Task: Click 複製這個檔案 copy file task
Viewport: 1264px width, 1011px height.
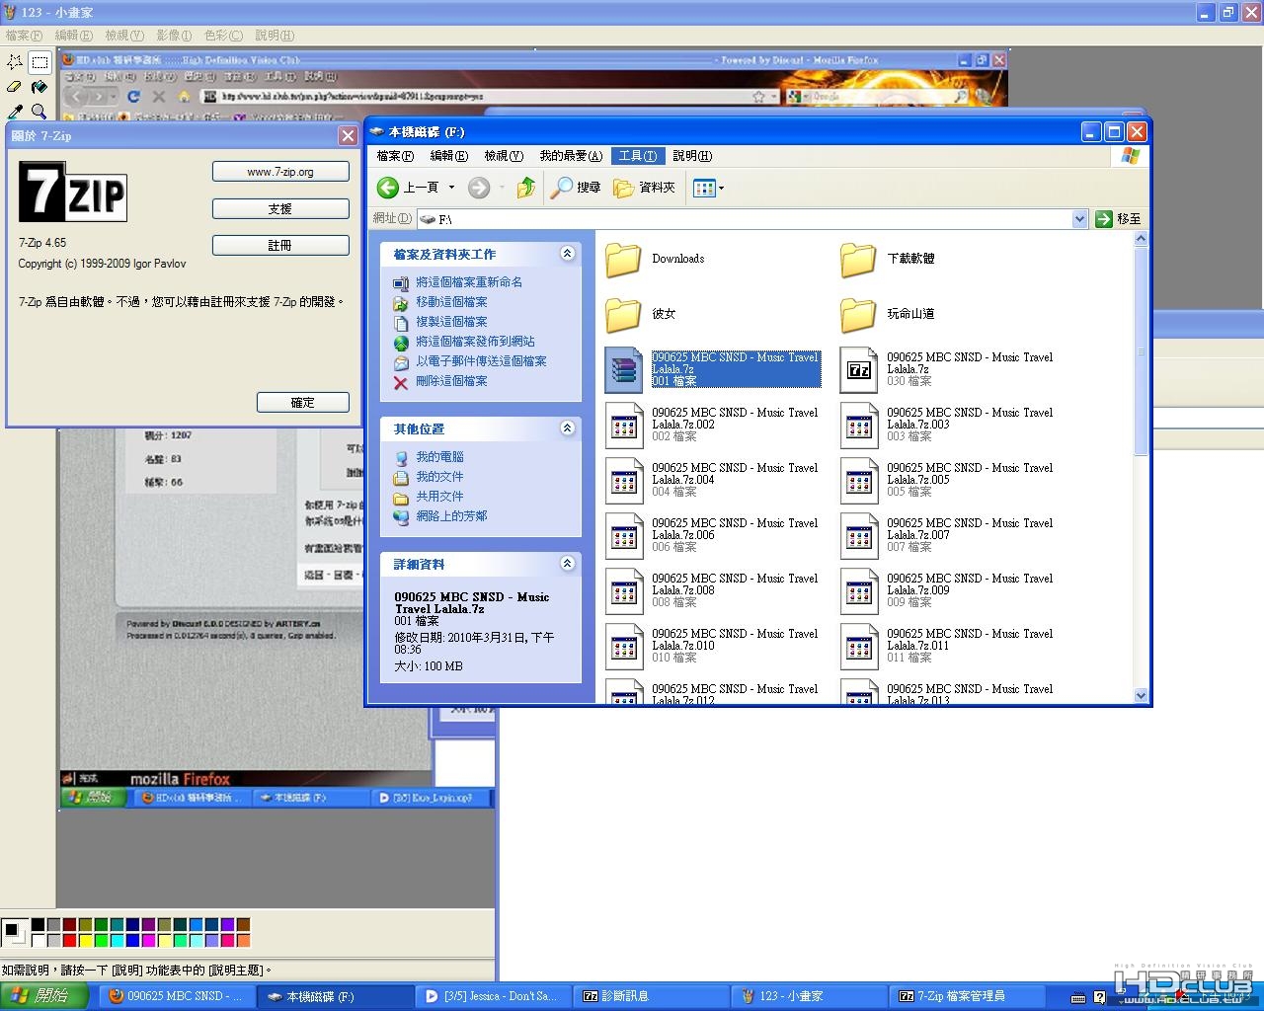Action: click(451, 322)
